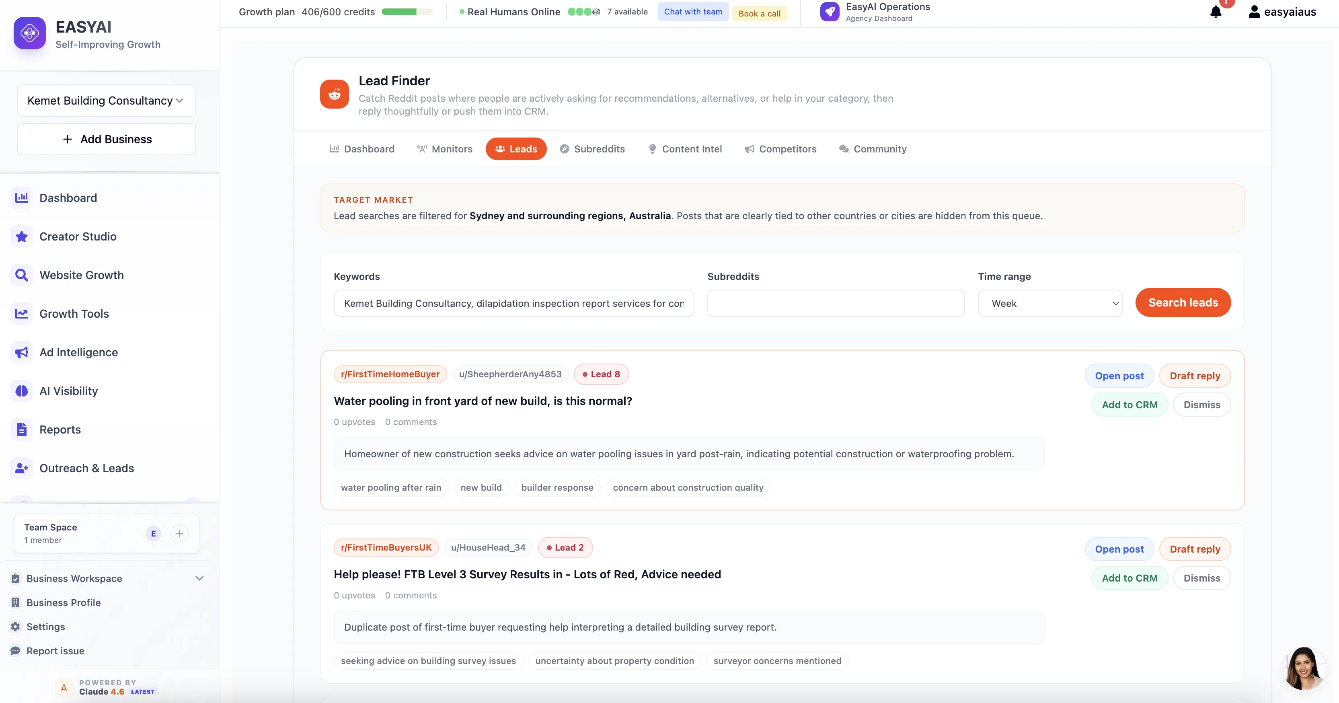The image size is (1339, 703).
Task: Open the Week time range dropdown
Action: [1049, 303]
